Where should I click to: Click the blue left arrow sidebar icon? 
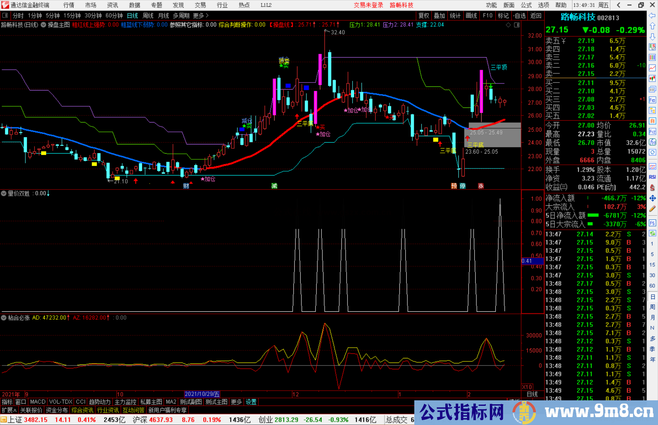tap(652, 16)
